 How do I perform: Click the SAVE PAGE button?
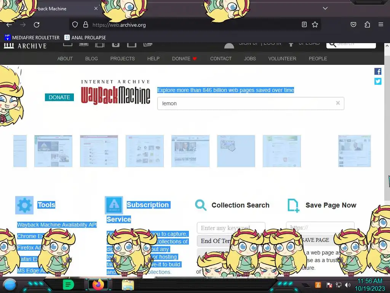tap(315, 240)
